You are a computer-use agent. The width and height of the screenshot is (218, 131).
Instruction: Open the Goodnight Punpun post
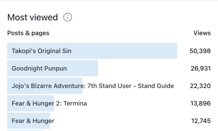click(x=39, y=68)
